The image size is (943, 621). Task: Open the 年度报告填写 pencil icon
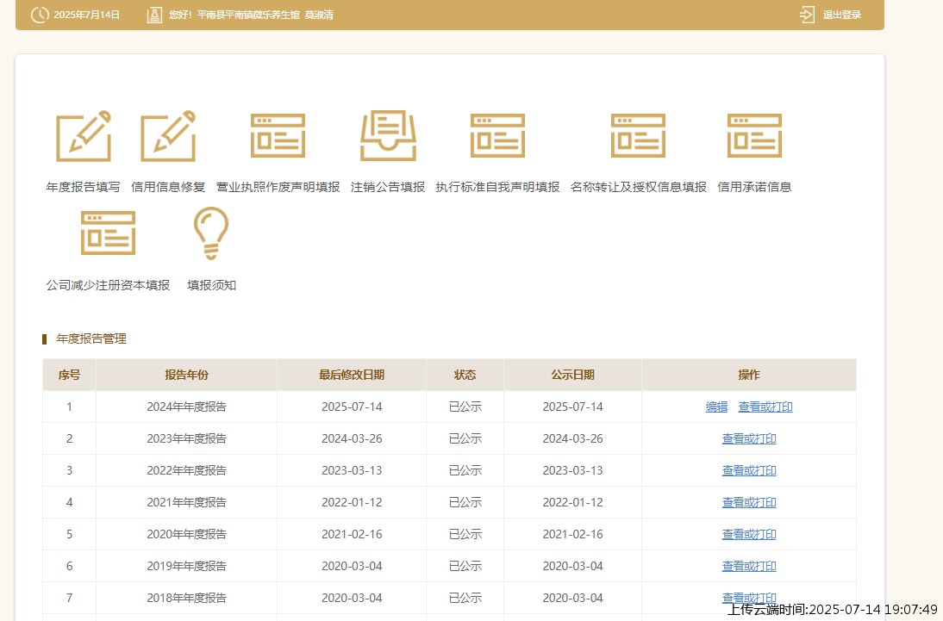(84, 136)
